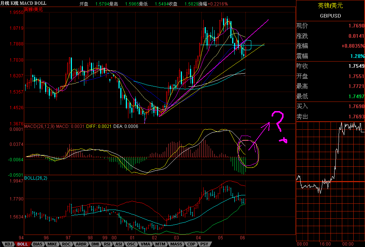This screenshot has width=365, height=247.
Task: Open the ARBR indicator tab
Action: 81,244
